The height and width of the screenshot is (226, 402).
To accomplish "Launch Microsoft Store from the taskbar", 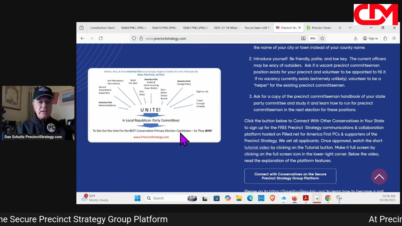I will click(216, 198).
